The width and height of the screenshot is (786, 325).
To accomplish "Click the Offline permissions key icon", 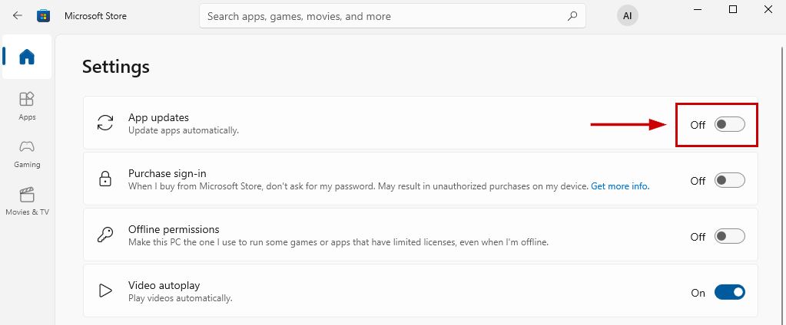I will [105, 235].
